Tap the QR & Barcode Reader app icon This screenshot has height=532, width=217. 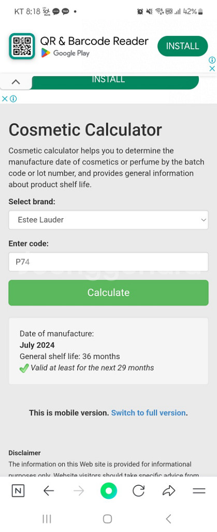point(22,46)
